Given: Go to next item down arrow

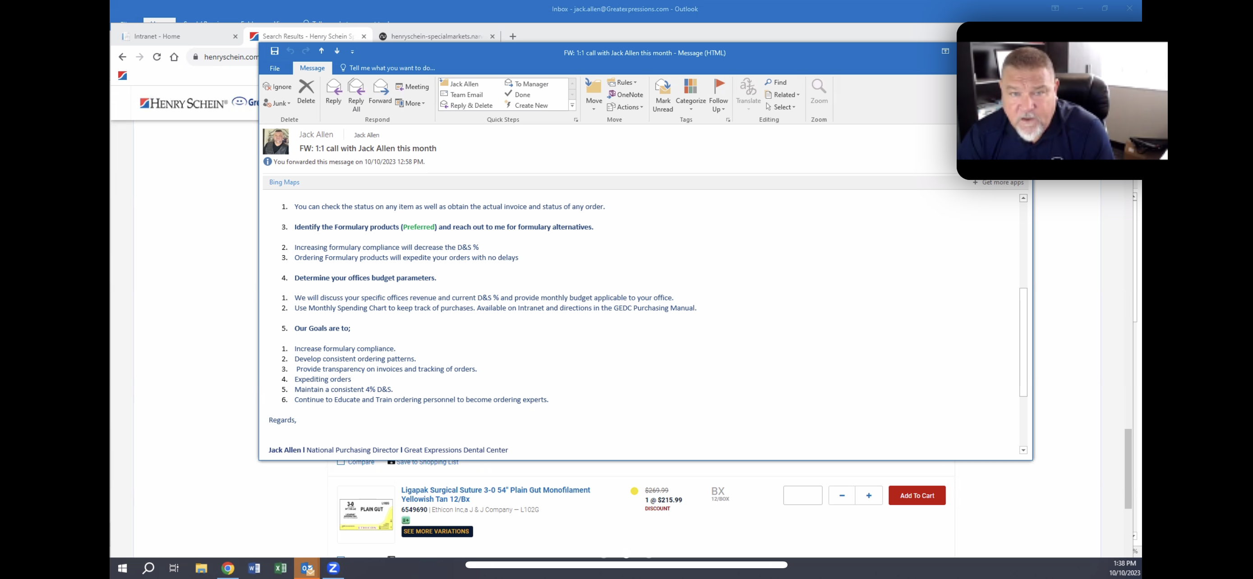Looking at the screenshot, I should pos(336,51).
